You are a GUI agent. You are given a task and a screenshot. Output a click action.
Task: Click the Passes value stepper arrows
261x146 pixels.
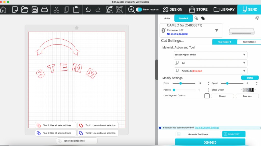[x=208, y=90]
